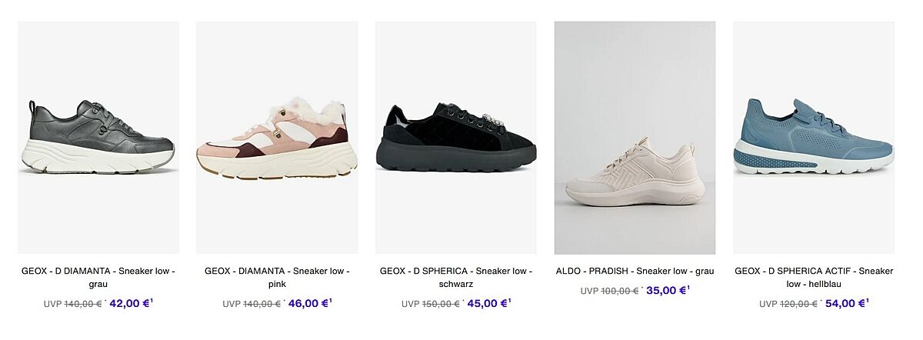Viewport: 923px width, 340px height.
Task: Click the crossed-out UVP 120,00 € price
Action: click(788, 304)
